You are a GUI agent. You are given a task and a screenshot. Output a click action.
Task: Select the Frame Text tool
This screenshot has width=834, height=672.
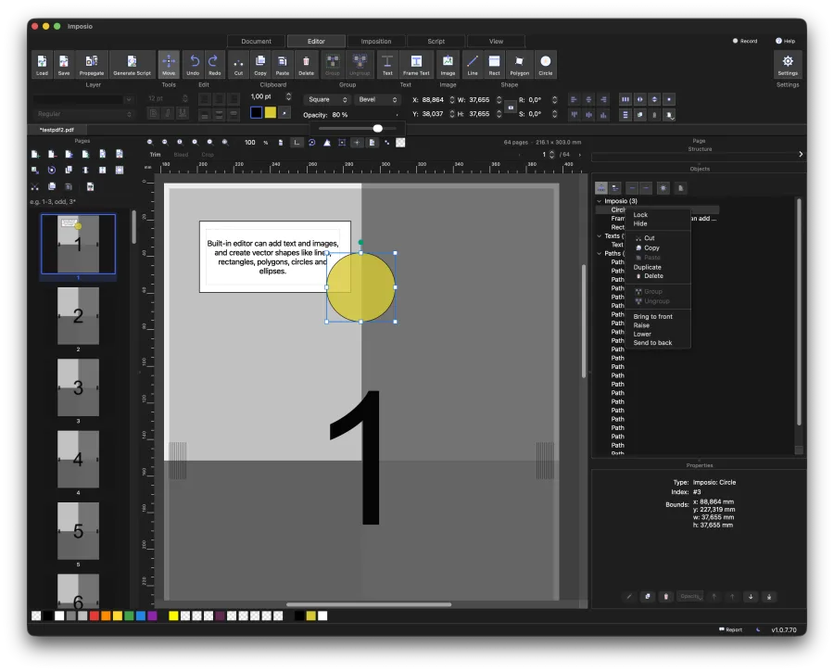(416, 65)
